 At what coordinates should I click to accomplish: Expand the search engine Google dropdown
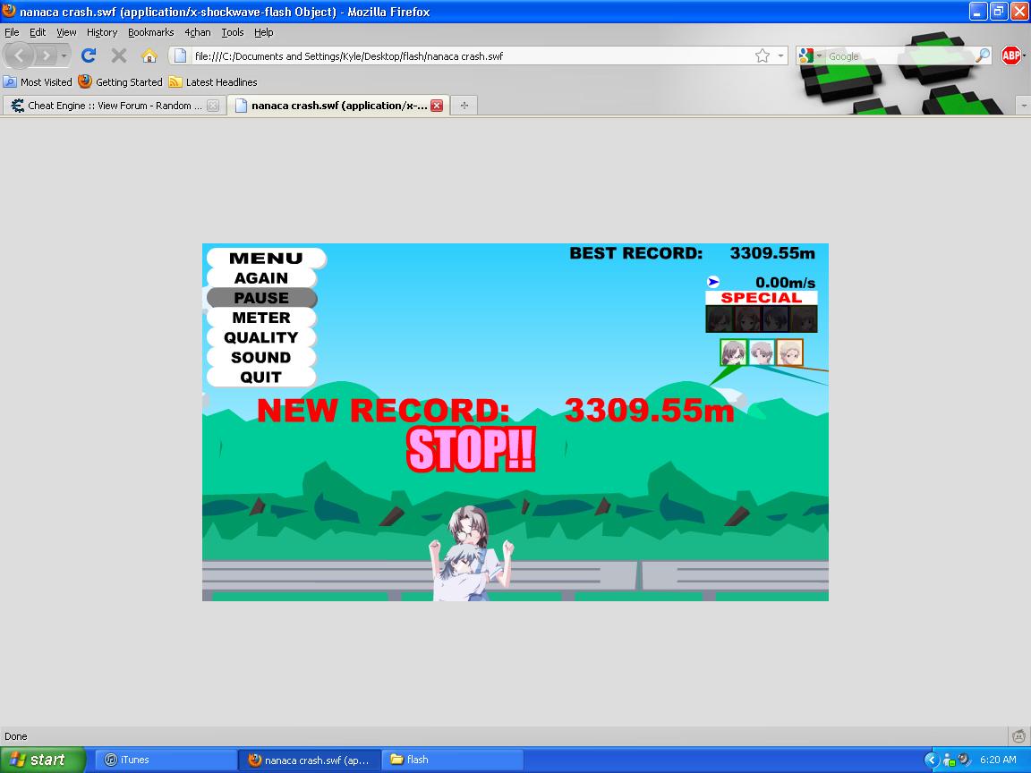pos(808,55)
